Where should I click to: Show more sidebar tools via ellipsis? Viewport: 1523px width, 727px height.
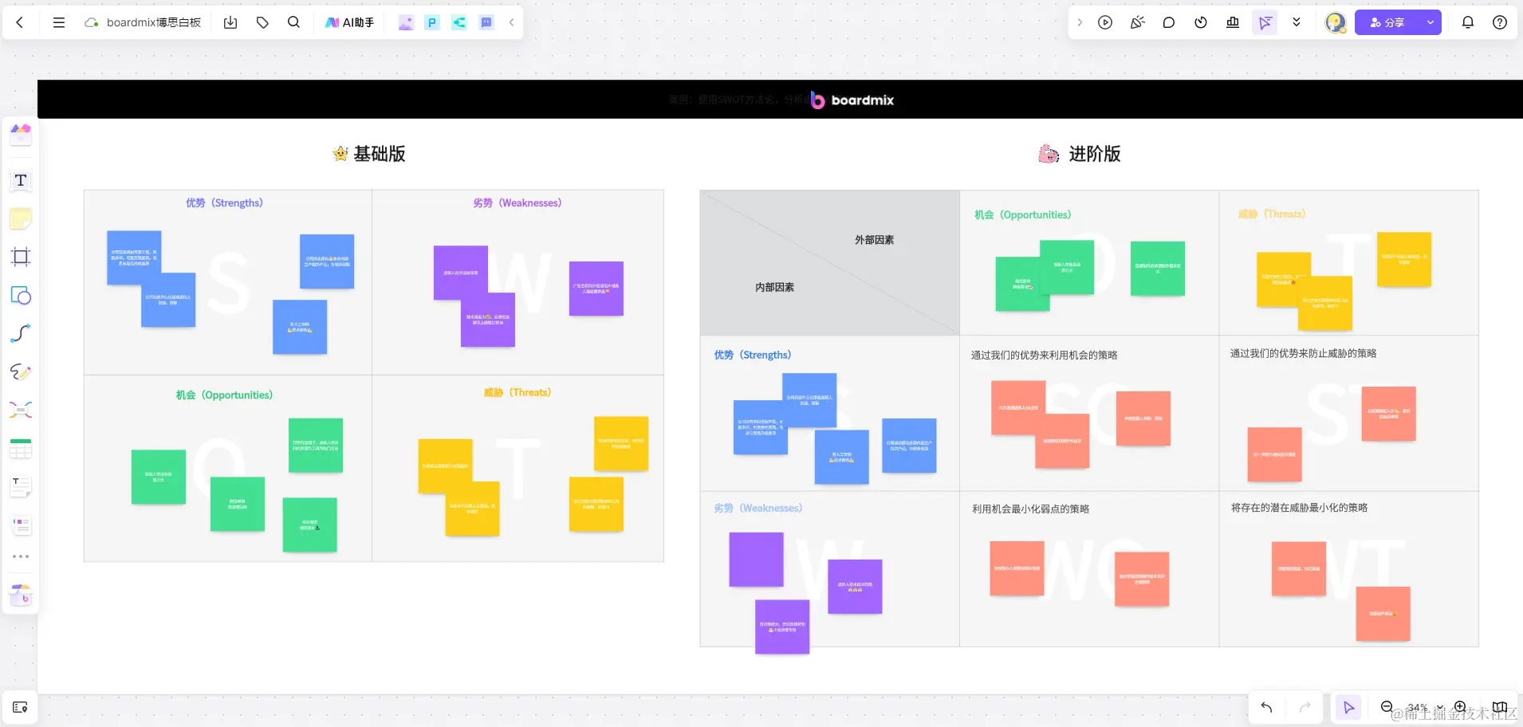click(x=21, y=556)
